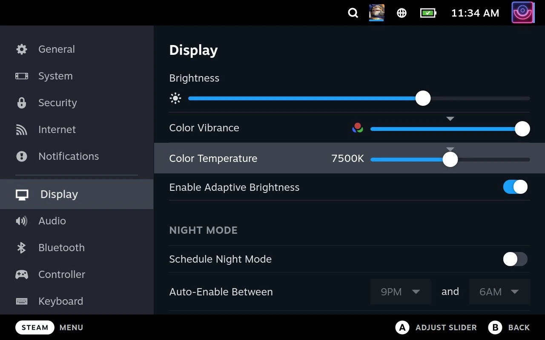The width and height of the screenshot is (545, 340).
Task: Click the search magnifier icon in top bar
Action: 353,13
